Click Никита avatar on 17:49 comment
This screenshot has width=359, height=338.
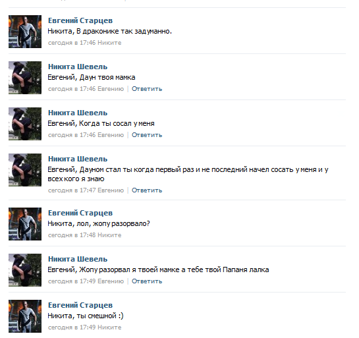pyautogui.click(x=25, y=270)
